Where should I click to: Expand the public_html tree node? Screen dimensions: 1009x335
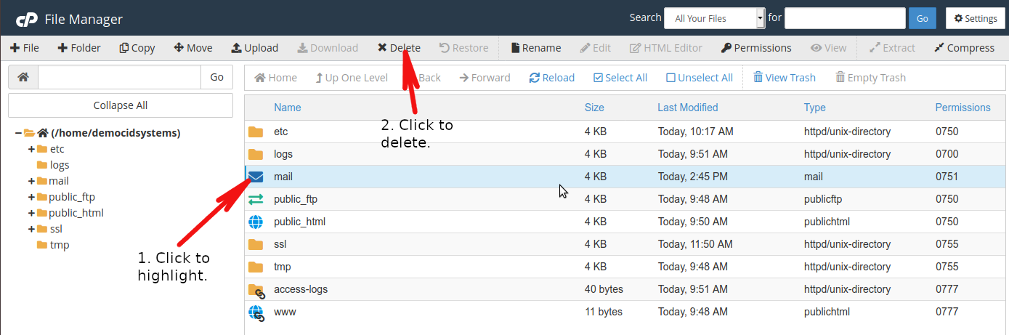pyautogui.click(x=31, y=213)
